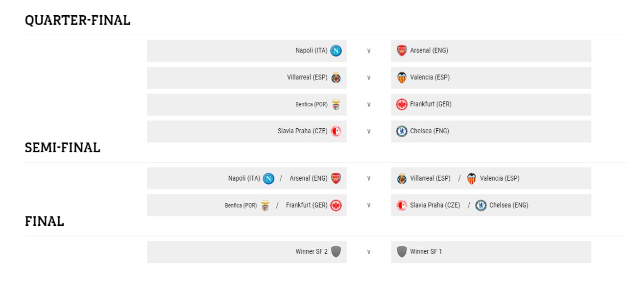Click Slavia Praha (CZE) text in semi-final
627x285 pixels.
click(435, 205)
